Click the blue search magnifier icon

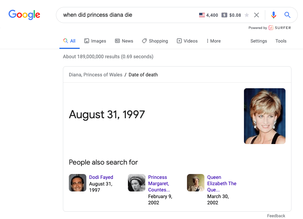(287, 15)
